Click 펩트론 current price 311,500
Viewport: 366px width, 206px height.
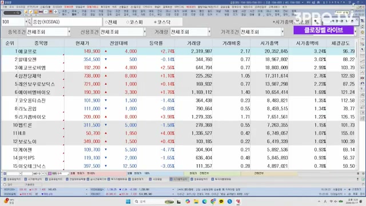click(92, 125)
